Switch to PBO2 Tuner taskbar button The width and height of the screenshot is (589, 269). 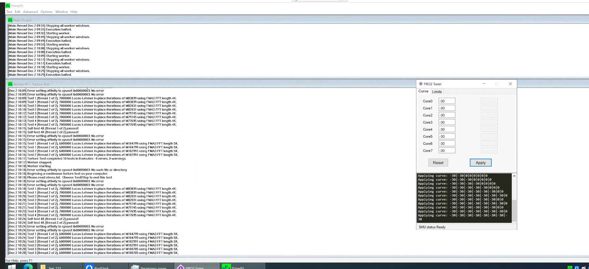coord(197,266)
